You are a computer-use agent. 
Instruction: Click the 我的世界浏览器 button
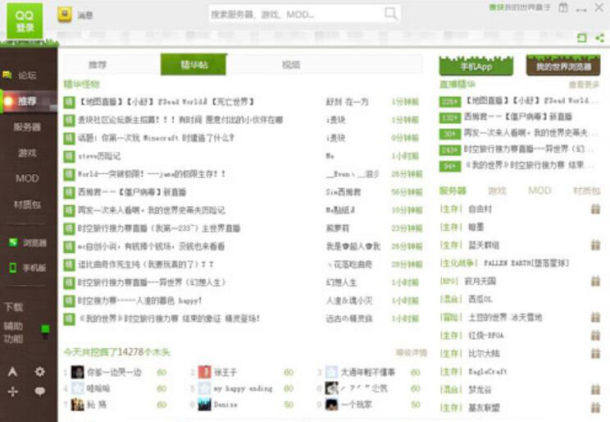pos(563,66)
